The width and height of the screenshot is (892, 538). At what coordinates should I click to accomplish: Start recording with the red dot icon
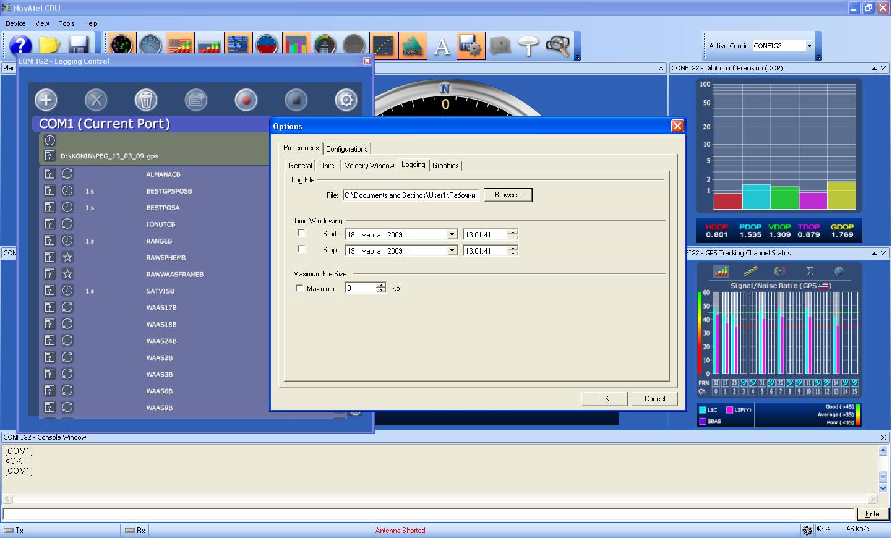246,100
